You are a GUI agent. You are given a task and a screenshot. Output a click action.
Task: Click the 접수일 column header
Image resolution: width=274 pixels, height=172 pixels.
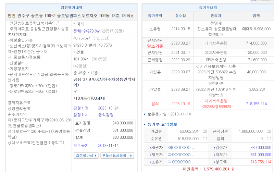click(180, 15)
